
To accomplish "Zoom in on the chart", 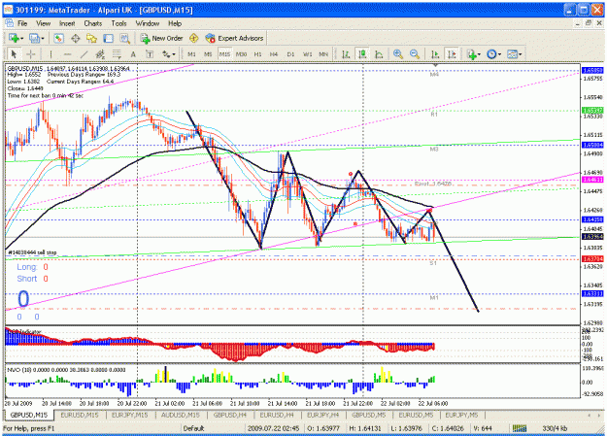I will 397,54.
